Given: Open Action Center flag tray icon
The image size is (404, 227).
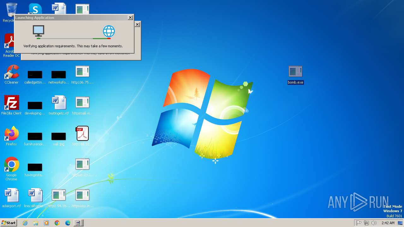Looking at the screenshot, I should point(359,223).
